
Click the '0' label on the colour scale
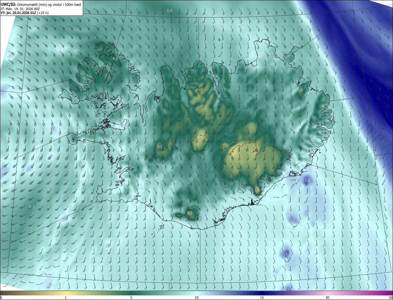[1, 298]
